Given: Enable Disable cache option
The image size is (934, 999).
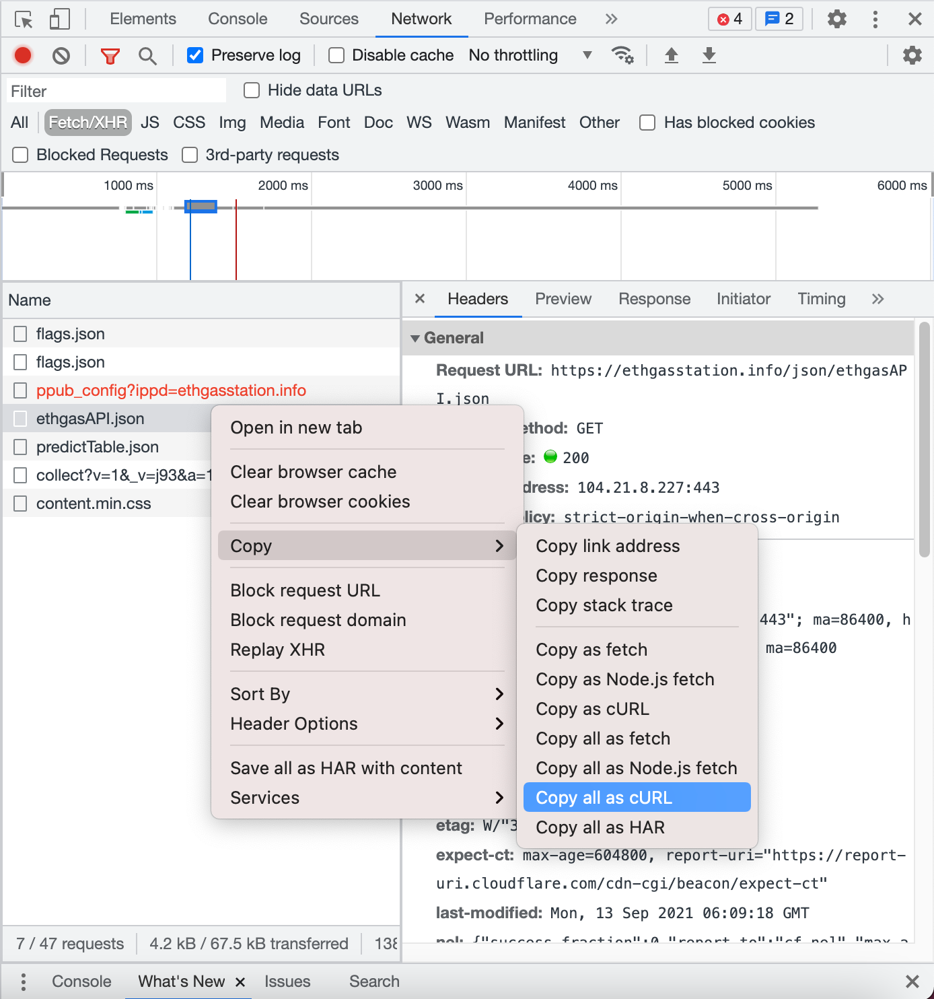Looking at the screenshot, I should click(336, 55).
